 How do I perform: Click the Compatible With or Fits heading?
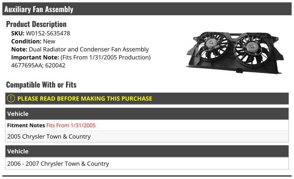41,85
